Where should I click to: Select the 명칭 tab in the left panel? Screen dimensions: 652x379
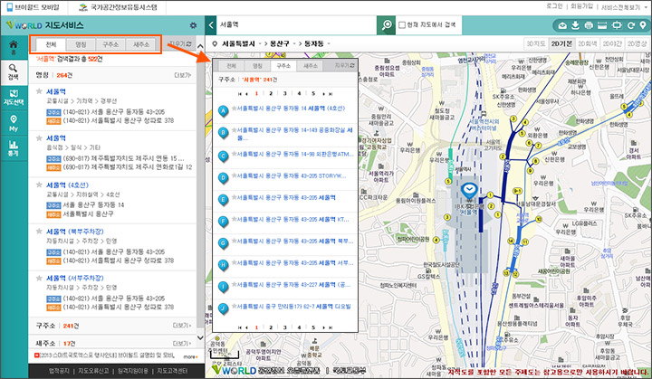coord(81,44)
